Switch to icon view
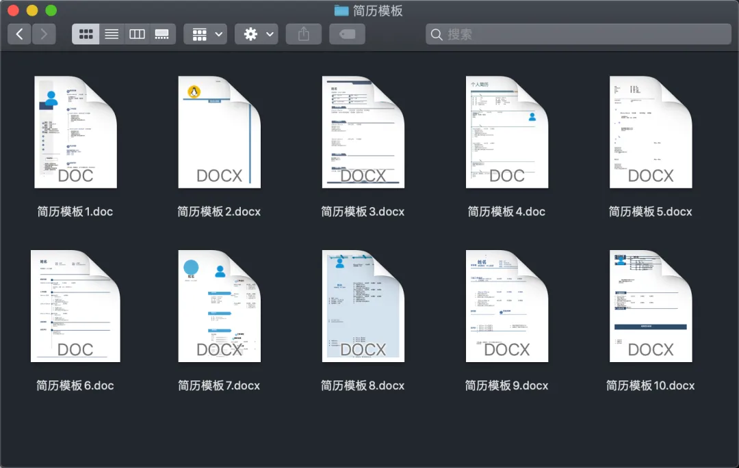 tap(86, 34)
